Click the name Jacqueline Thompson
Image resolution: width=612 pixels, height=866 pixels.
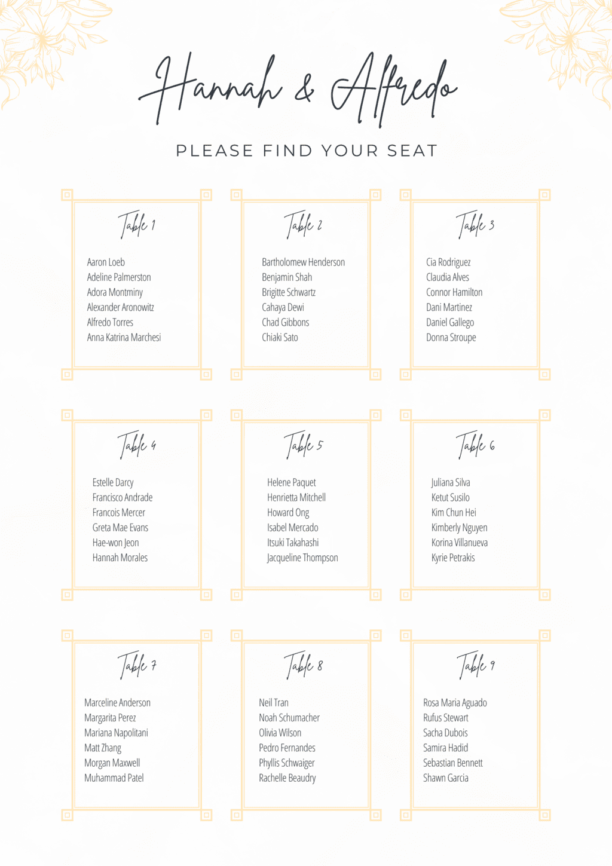click(x=302, y=558)
